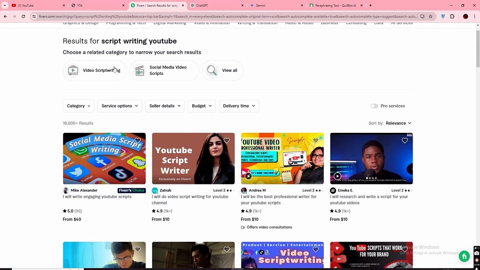Open the Delivery time dropdown
The width and height of the screenshot is (480, 270).
point(239,106)
